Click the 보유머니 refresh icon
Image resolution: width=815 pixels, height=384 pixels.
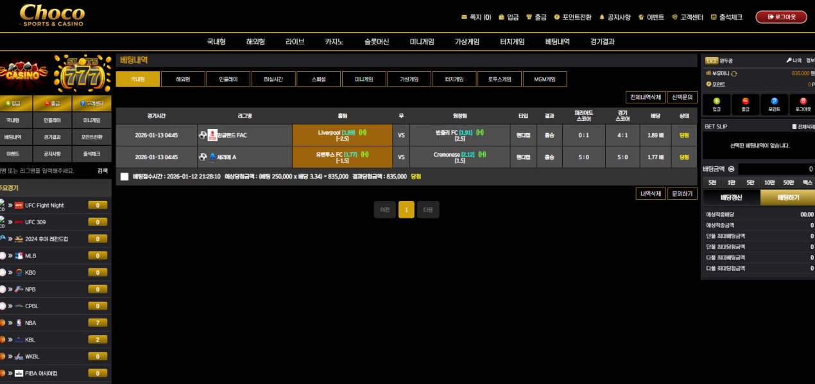[734, 73]
